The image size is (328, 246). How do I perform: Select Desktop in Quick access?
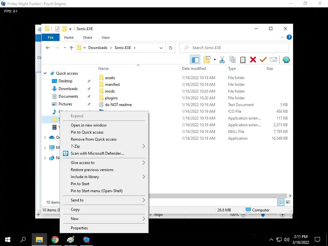pos(65,81)
